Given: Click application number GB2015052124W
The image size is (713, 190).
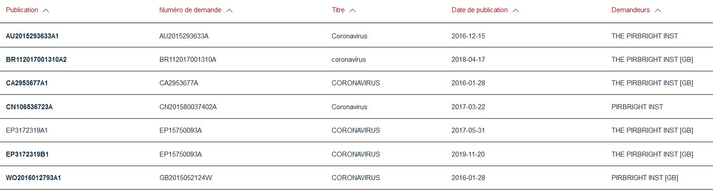Looking at the screenshot, I should pos(185,178).
